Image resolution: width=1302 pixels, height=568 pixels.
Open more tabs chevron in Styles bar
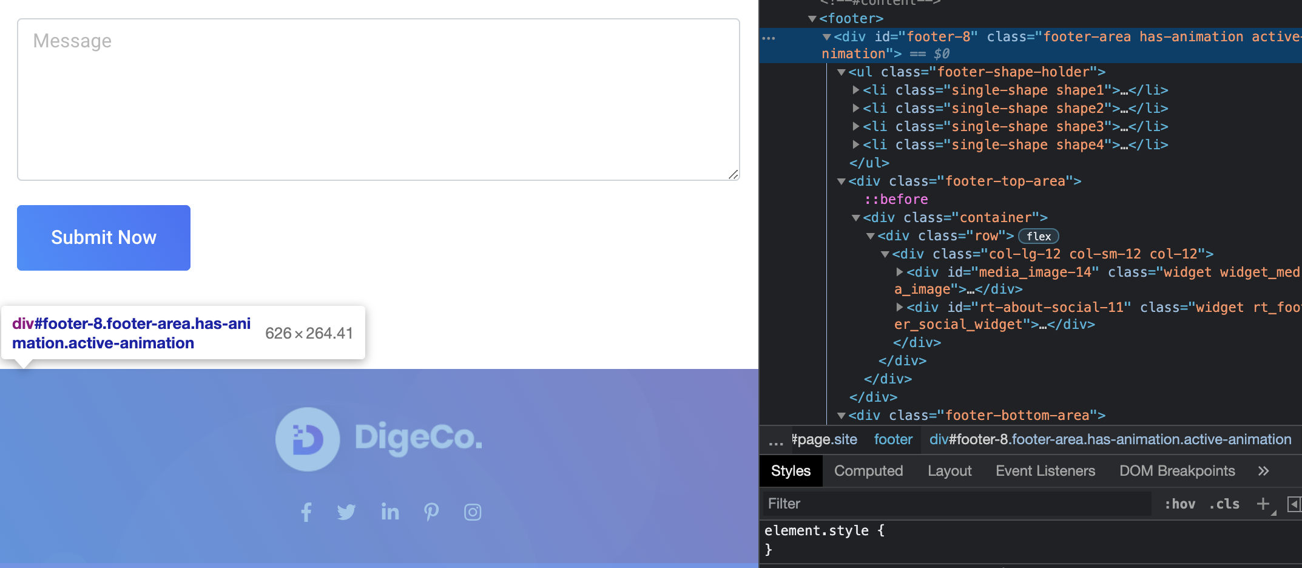(1263, 471)
